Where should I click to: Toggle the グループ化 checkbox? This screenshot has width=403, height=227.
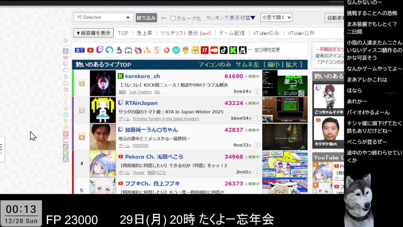[173, 18]
